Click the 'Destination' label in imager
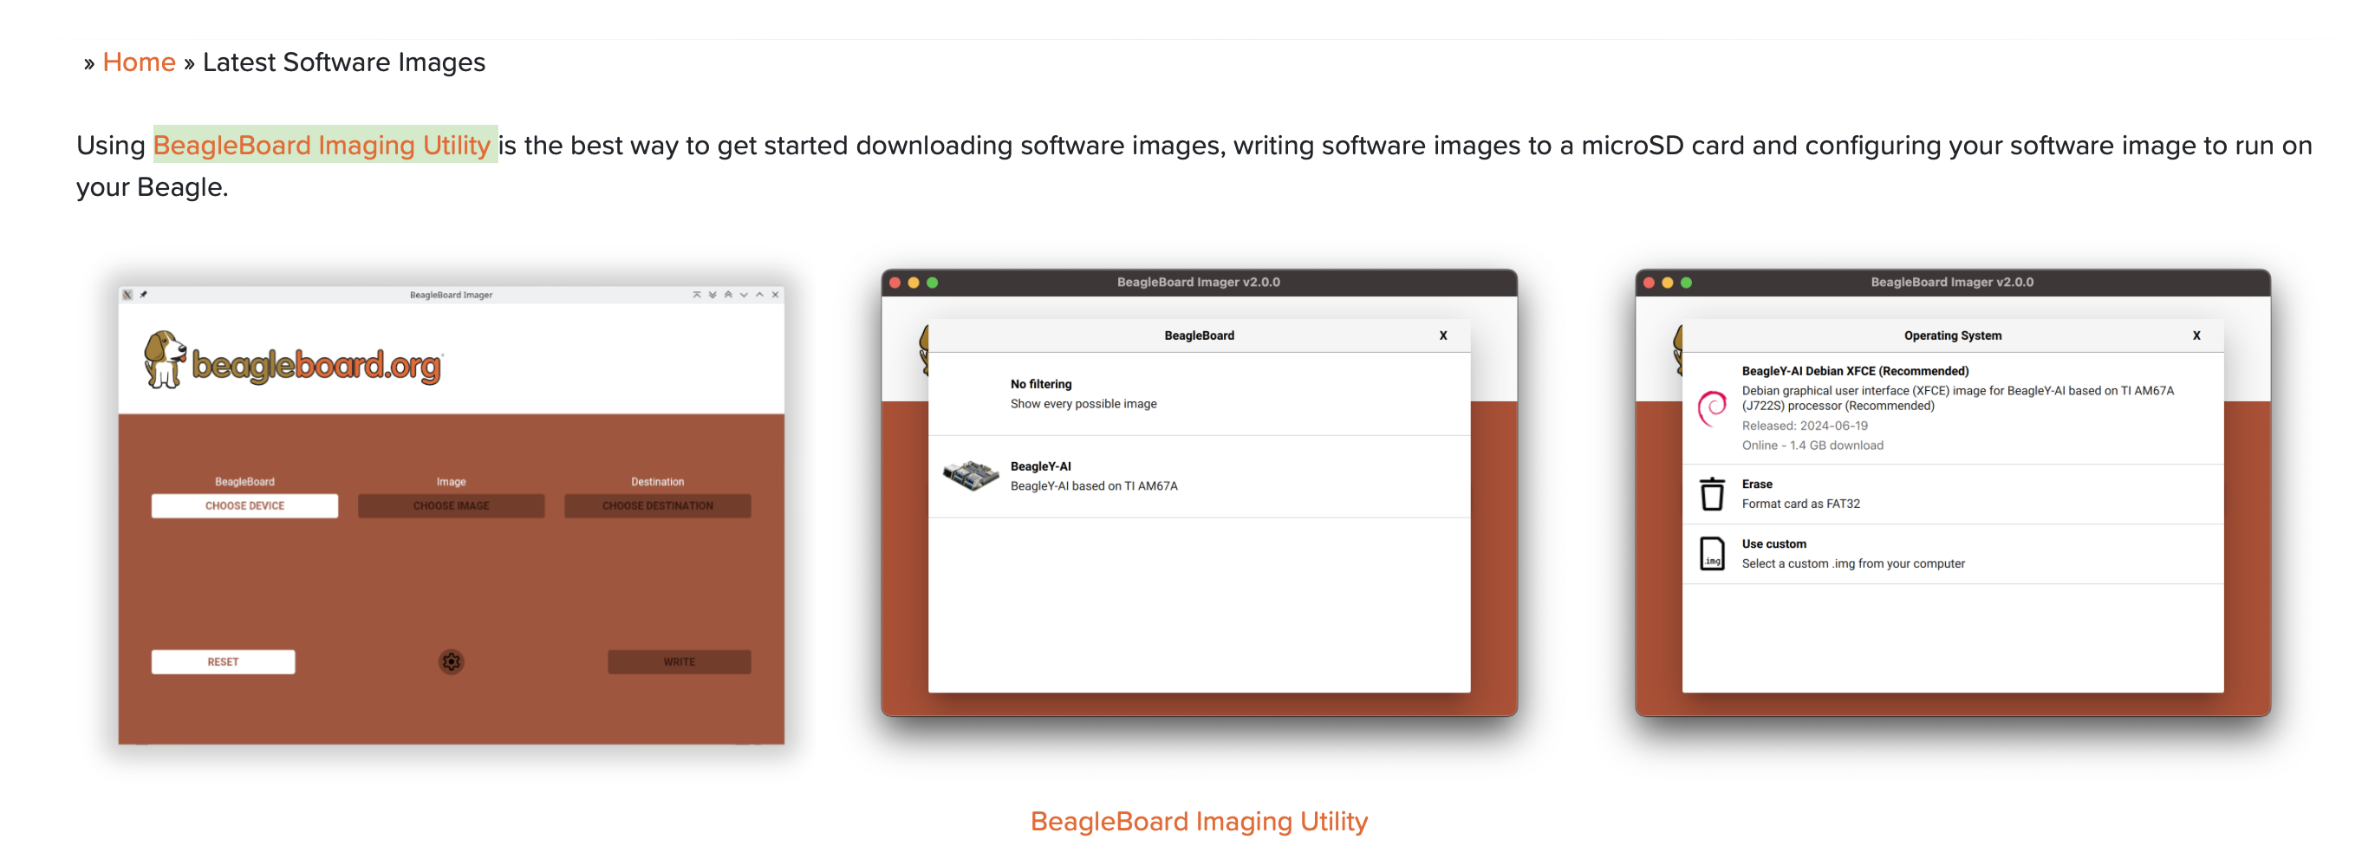This screenshot has width=2375, height=846. 657,482
